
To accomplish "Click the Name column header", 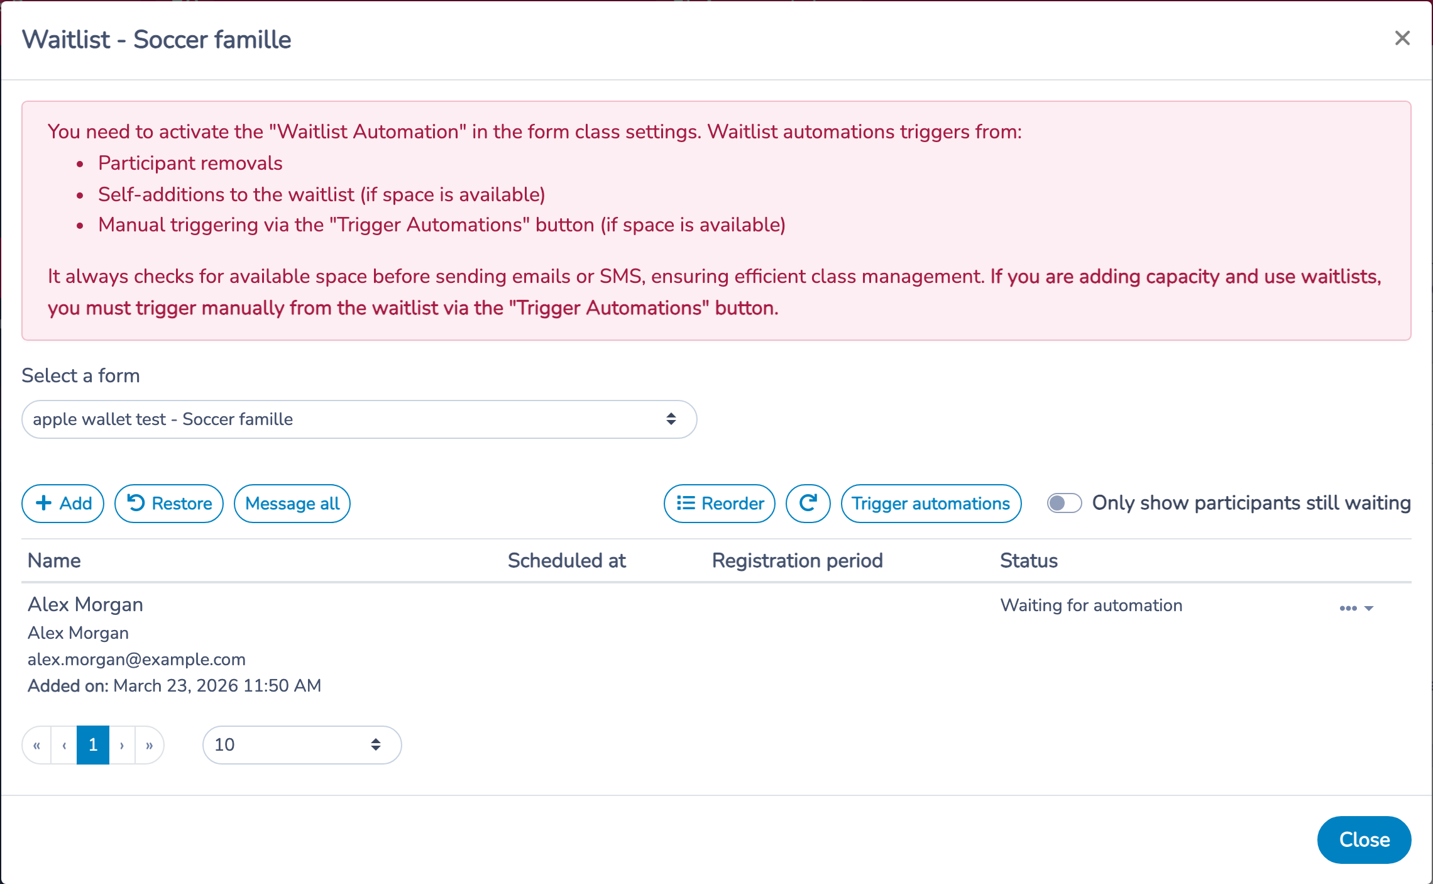I will coord(54,561).
